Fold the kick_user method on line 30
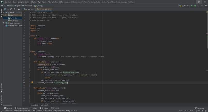 point(29,88)
